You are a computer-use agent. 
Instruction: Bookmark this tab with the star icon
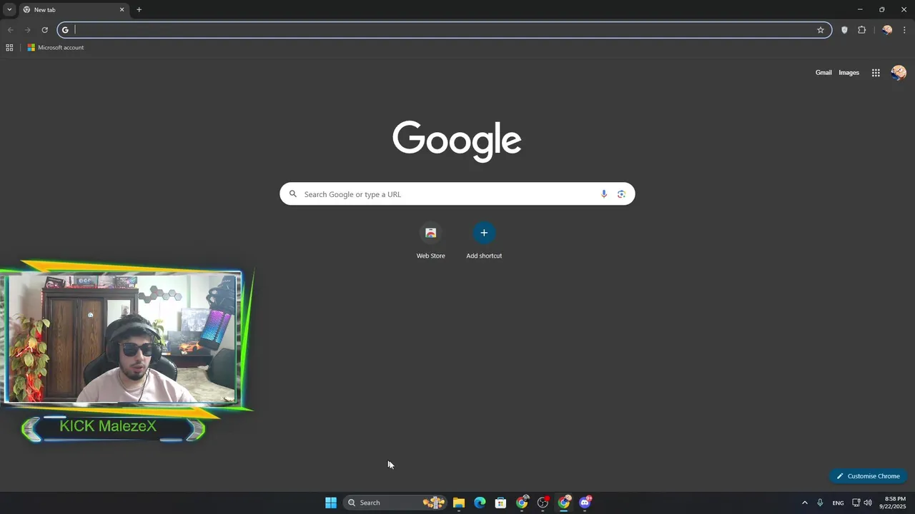tap(821, 30)
